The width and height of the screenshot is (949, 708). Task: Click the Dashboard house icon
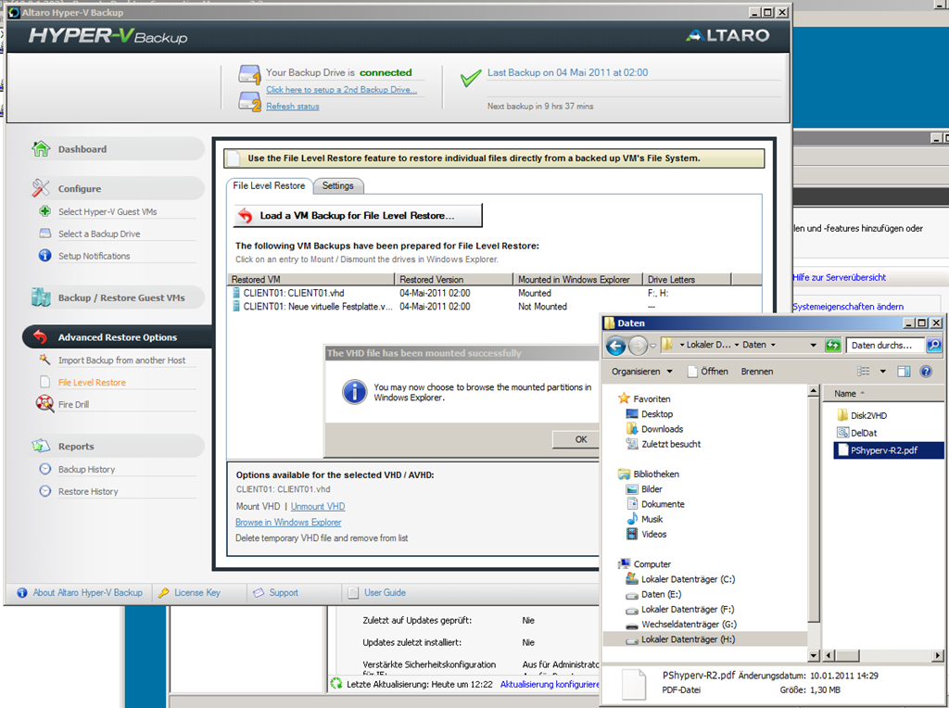click(41, 149)
